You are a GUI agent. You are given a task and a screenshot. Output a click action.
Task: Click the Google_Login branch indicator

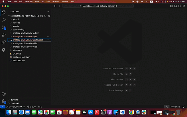[x=15, y=106]
